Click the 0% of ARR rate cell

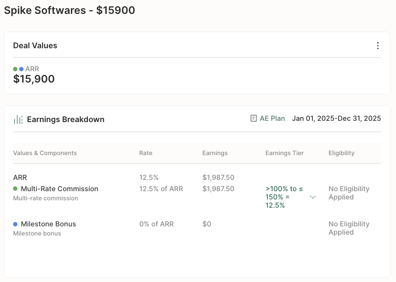(x=157, y=224)
